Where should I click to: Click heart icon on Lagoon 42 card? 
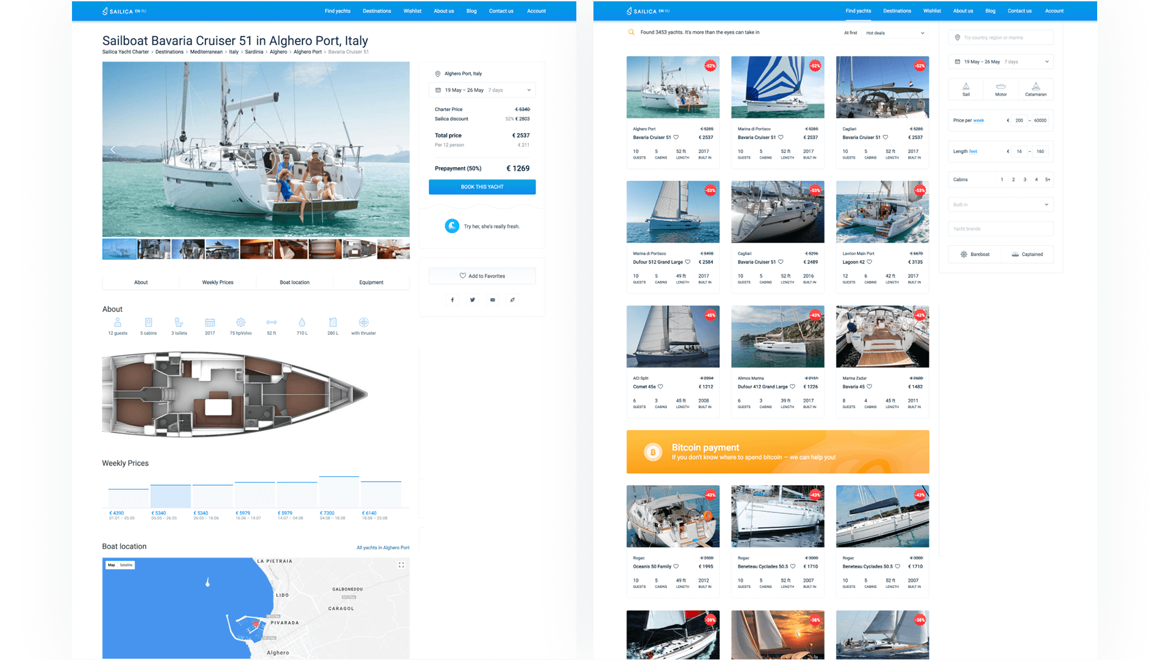point(869,262)
